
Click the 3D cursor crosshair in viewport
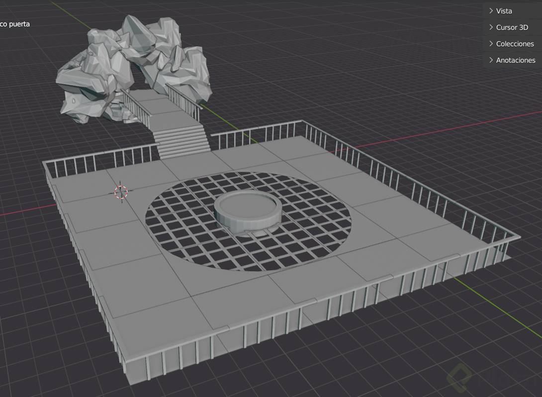(x=121, y=192)
